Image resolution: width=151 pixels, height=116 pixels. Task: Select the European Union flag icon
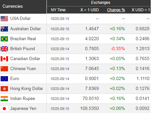point(4,79)
